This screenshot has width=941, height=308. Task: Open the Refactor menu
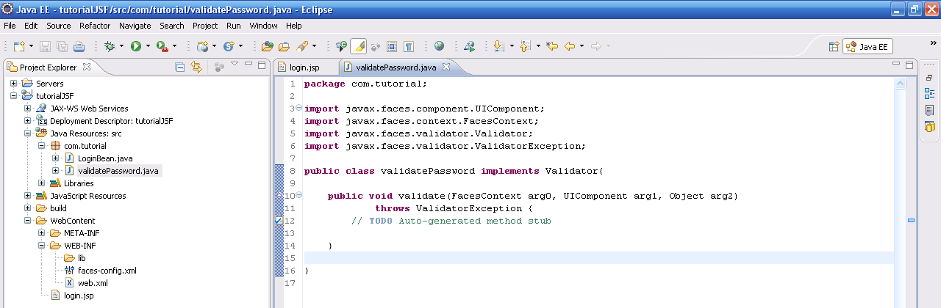tap(95, 26)
